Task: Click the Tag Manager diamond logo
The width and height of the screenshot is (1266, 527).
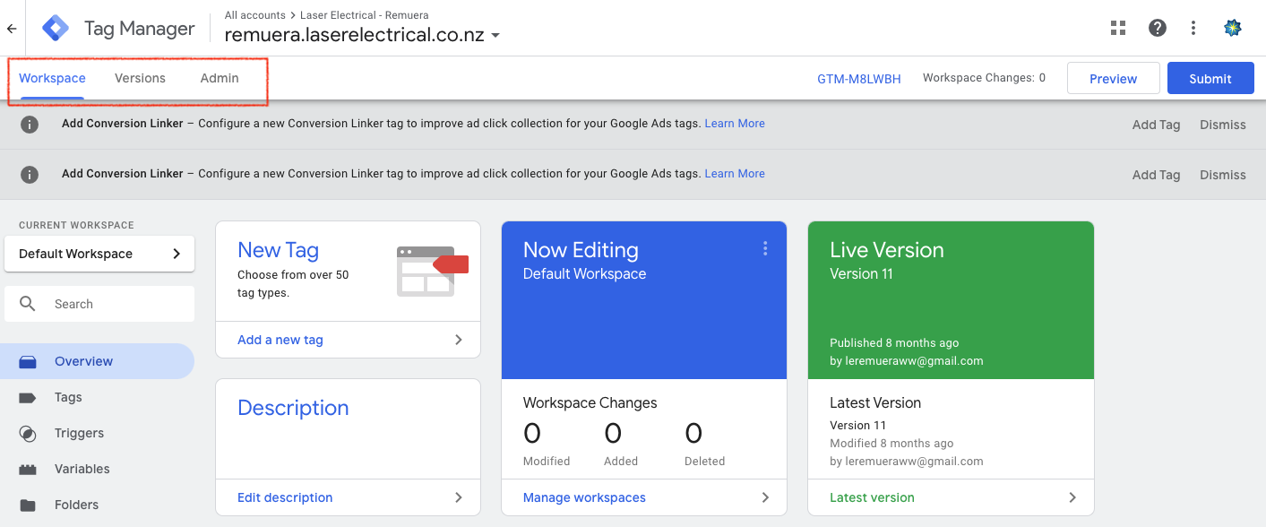Action: tap(56, 29)
